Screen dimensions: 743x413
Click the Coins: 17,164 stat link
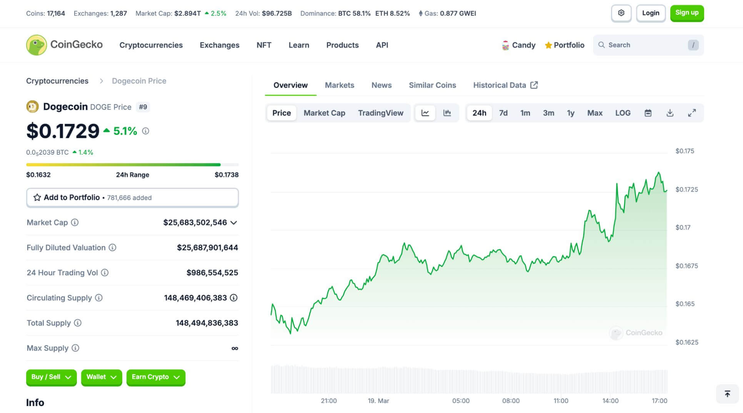(x=45, y=13)
